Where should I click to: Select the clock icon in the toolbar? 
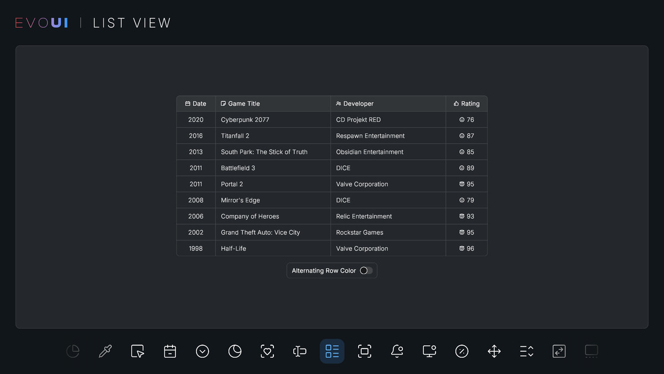pos(235,351)
